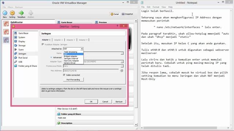Click Folder yang di Share section header icon
234x131 pixels.
point(59,114)
